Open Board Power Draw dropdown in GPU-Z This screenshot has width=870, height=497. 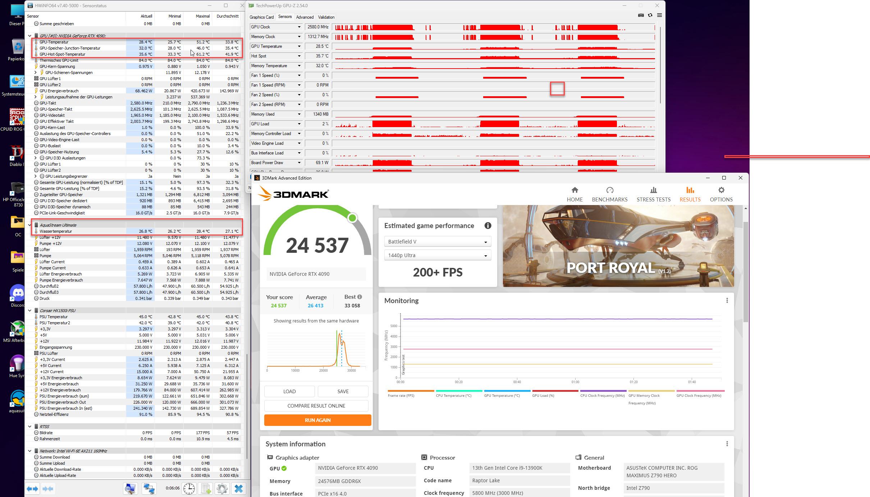click(x=299, y=163)
